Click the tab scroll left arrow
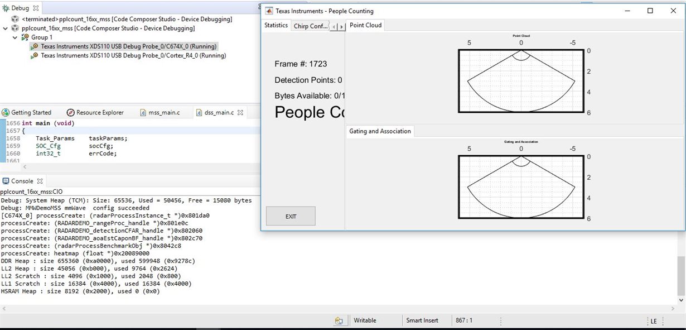This screenshot has width=686, height=330. pyautogui.click(x=334, y=26)
